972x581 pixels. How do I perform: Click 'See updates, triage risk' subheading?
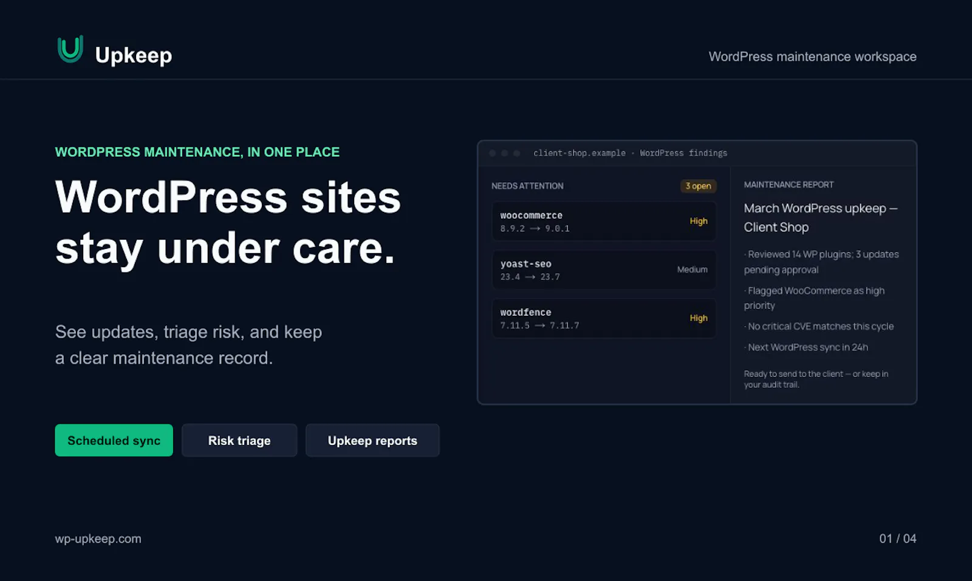(189, 345)
